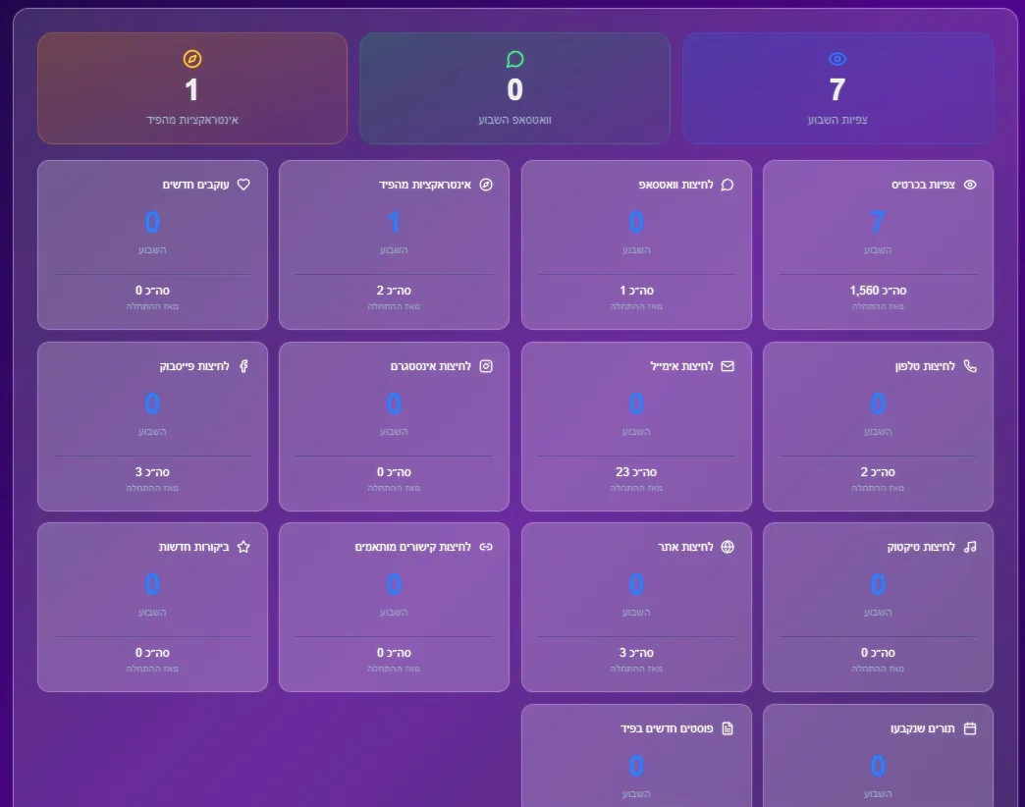Click the chat icon beside לחיצות וואטסאפ
This screenshot has height=807, width=1025.
(x=728, y=185)
